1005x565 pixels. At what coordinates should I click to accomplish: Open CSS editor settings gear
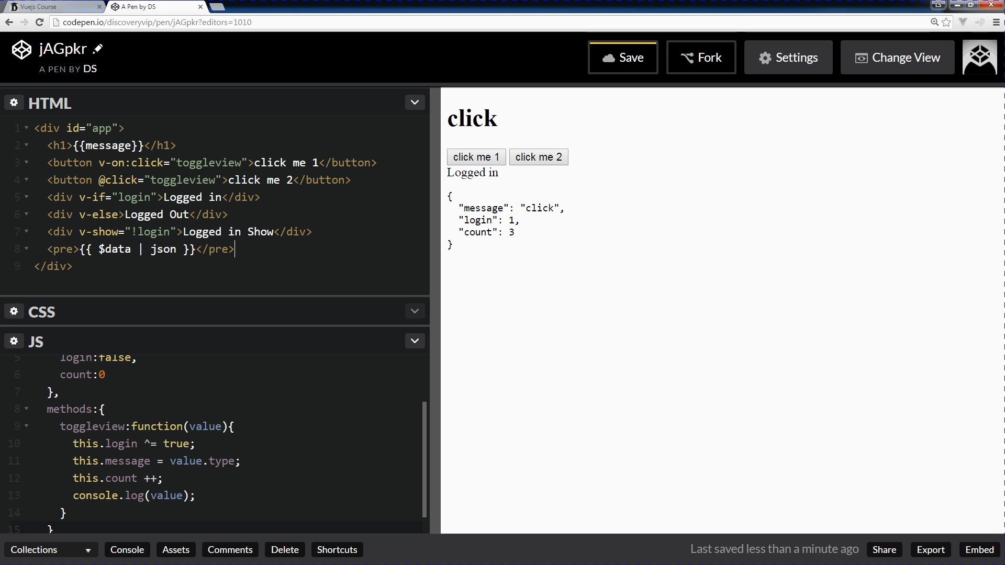pyautogui.click(x=14, y=311)
